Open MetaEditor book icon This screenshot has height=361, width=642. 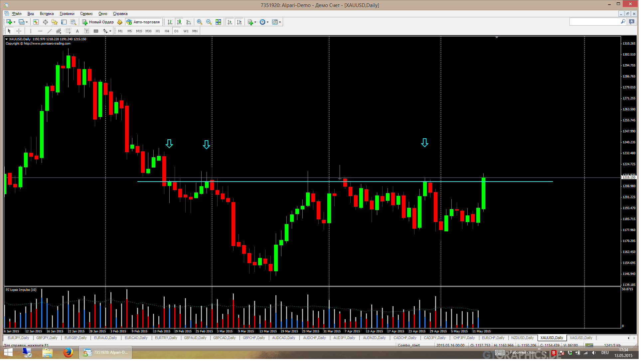[x=120, y=22]
